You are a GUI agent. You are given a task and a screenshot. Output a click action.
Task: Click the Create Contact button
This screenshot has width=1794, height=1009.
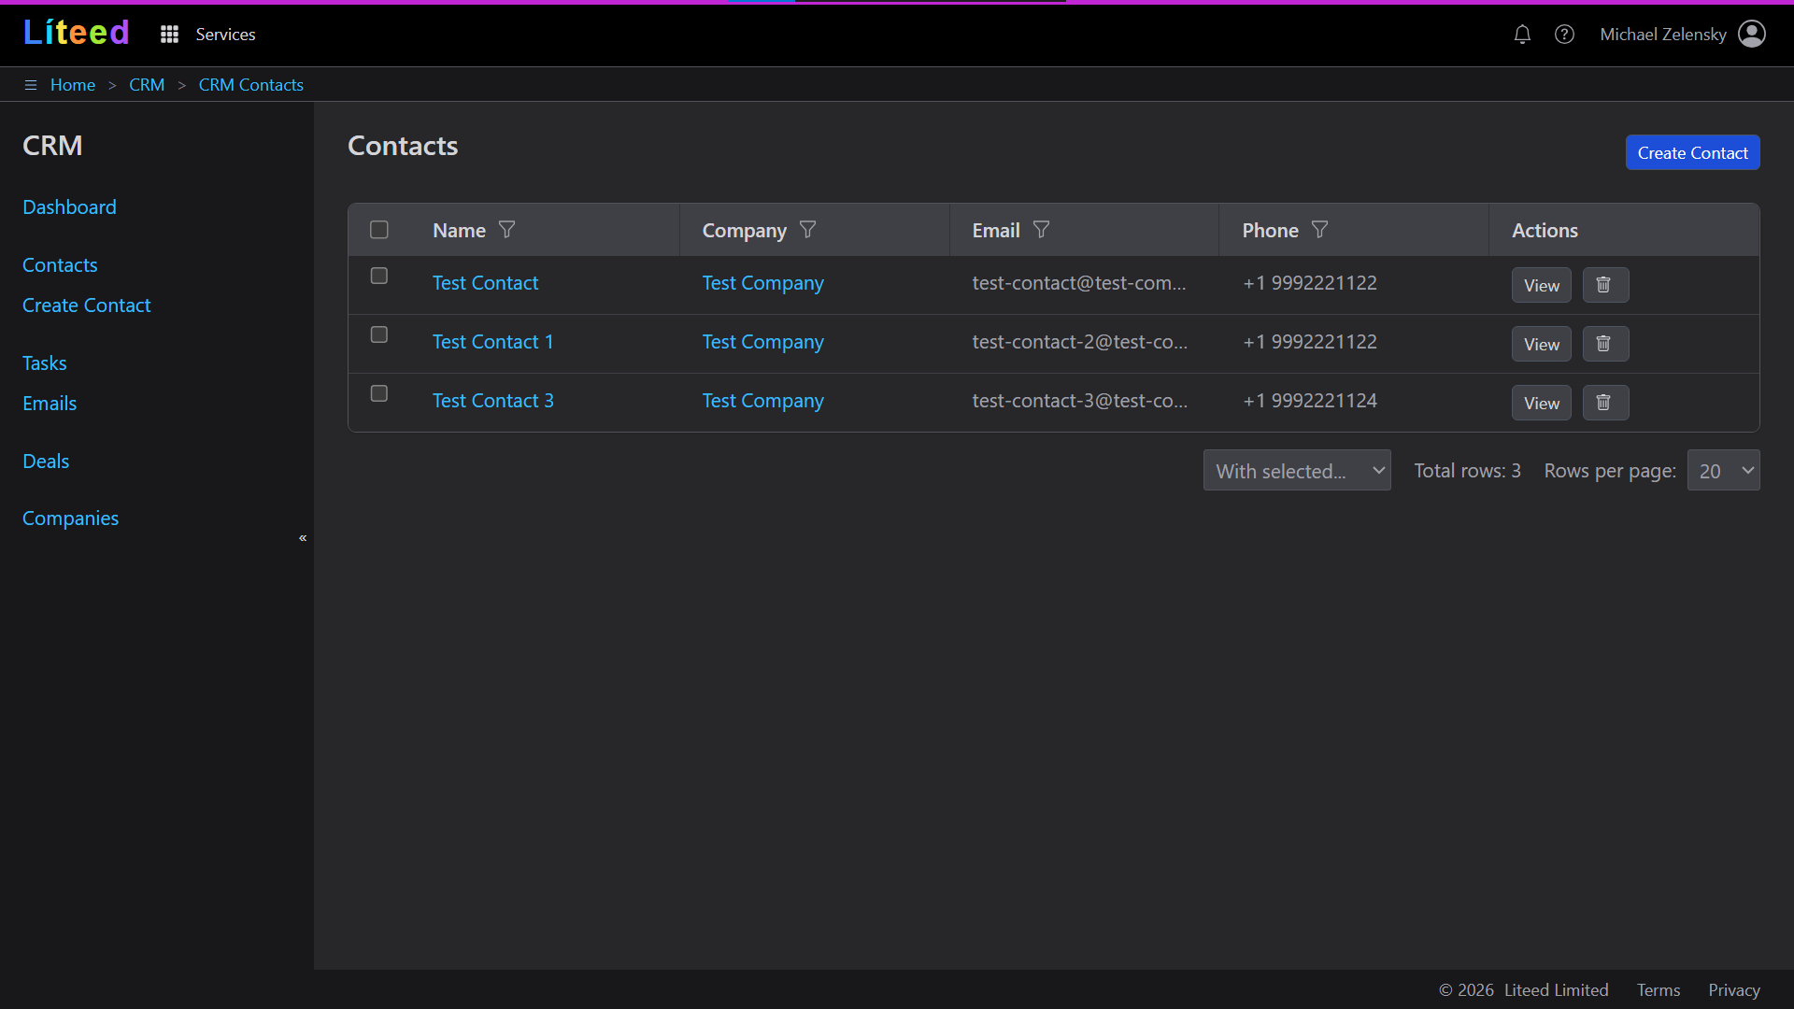coord(1692,152)
